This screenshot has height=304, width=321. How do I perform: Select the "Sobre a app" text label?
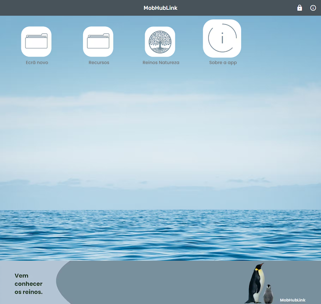(x=223, y=63)
